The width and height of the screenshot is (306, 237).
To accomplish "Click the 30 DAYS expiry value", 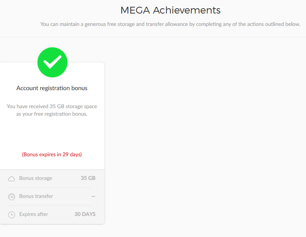I will tap(85, 214).
